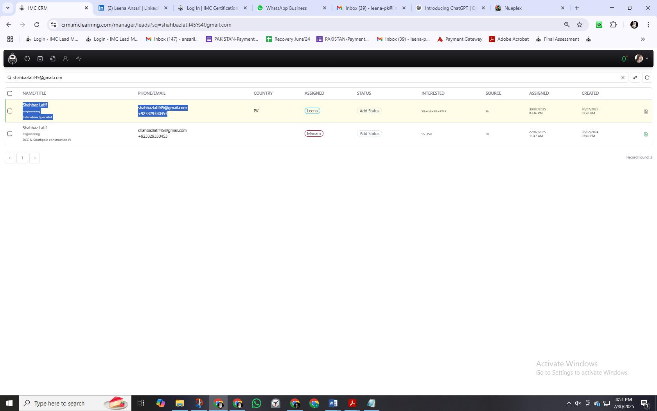Show more bookmarks chevron
657x411 pixels.
pos(643,39)
